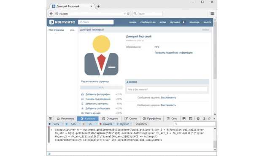
Task: Activate the element picker icon in devtools
Action: click(50, 118)
